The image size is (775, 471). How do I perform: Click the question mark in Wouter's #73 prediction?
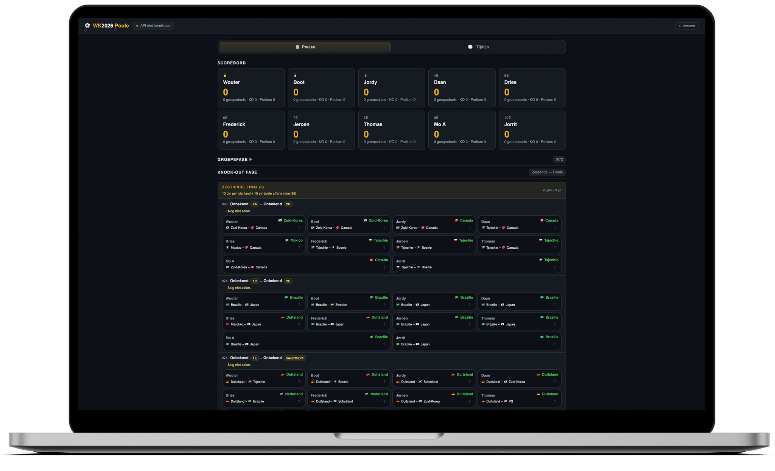click(299, 228)
